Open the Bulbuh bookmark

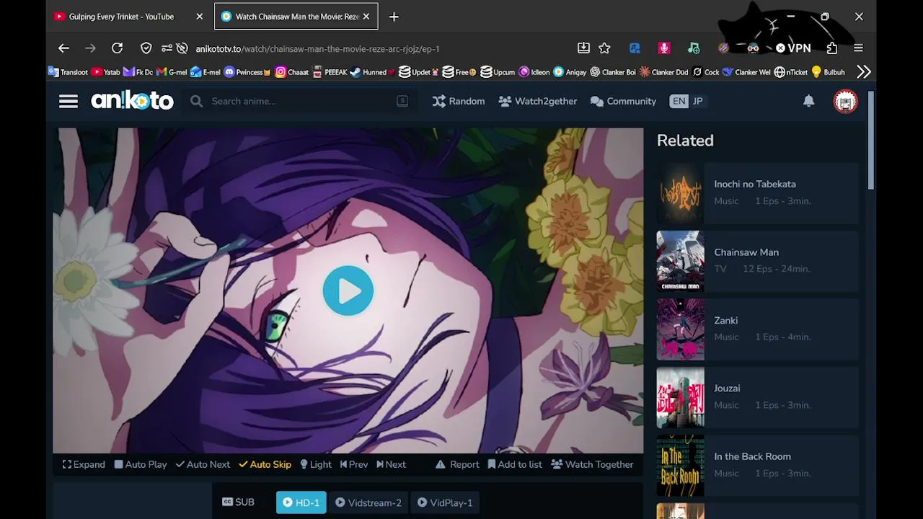(829, 72)
